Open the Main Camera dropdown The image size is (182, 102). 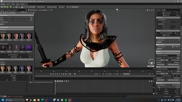35,10
